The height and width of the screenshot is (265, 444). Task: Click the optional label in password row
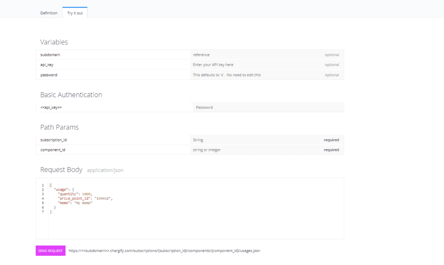coord(332,75)
